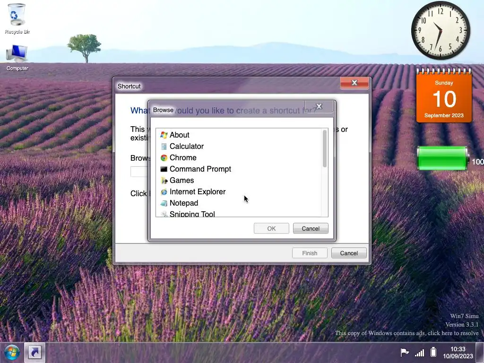Choose the "Chrome" text entry

(183, 158)
